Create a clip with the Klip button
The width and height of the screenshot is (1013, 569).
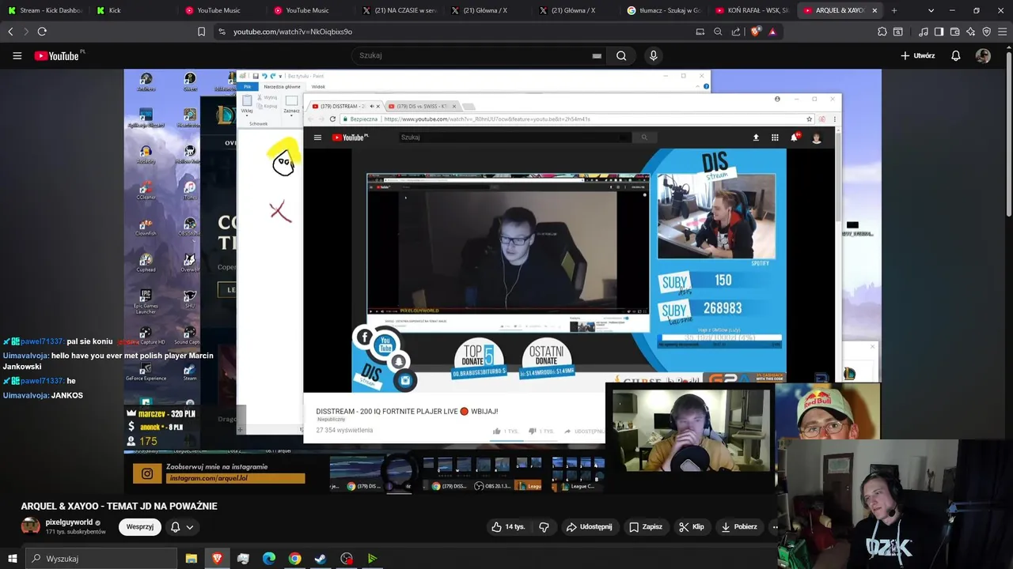692,527
